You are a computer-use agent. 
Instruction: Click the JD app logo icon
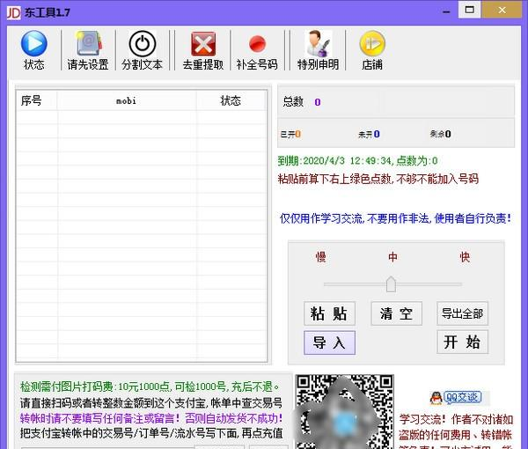pos(13,13)
